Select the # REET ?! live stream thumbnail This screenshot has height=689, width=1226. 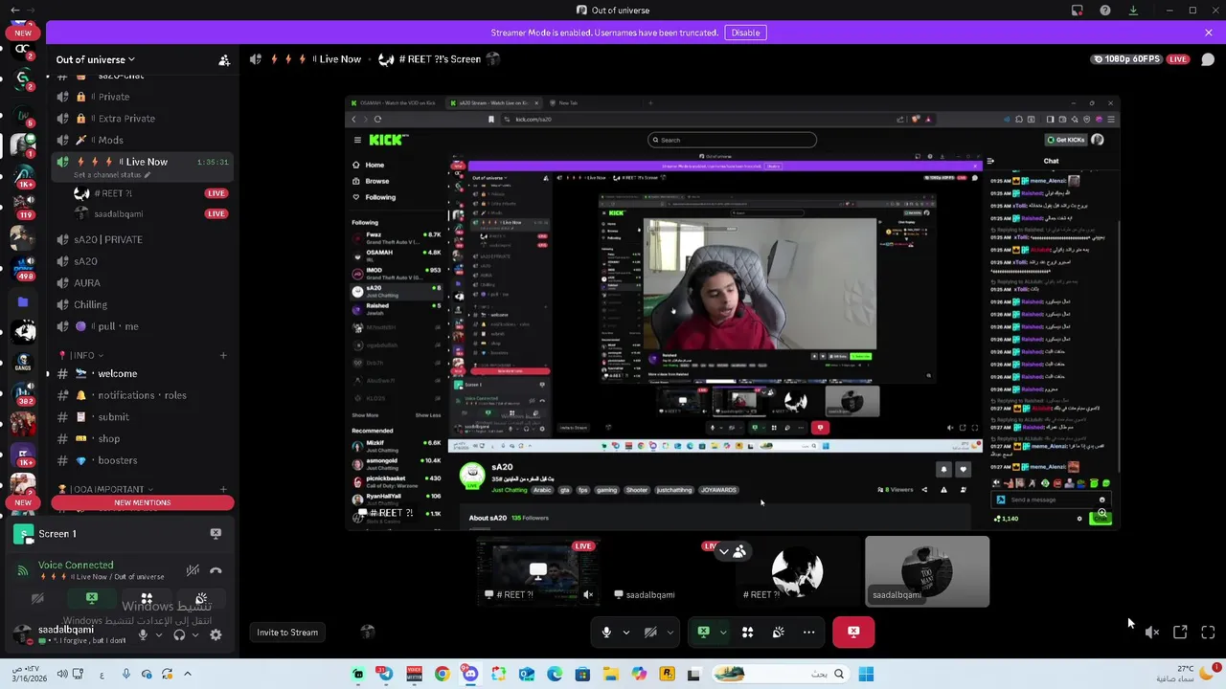click(x=538, y=571)
